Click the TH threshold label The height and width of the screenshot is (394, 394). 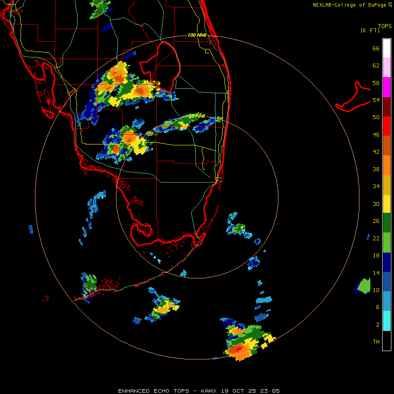[376, 341]
